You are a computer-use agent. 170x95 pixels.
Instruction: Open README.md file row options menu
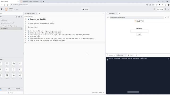point(22,29)
